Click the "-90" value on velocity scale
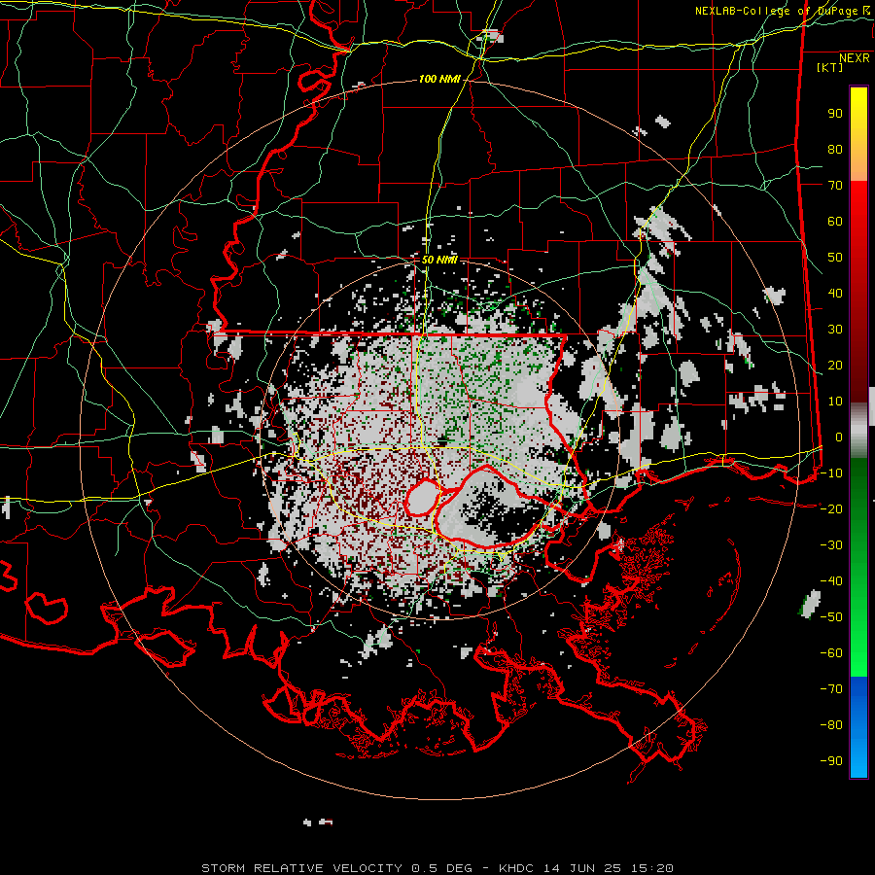The image size is (875, 875). [x=831, y=761]
